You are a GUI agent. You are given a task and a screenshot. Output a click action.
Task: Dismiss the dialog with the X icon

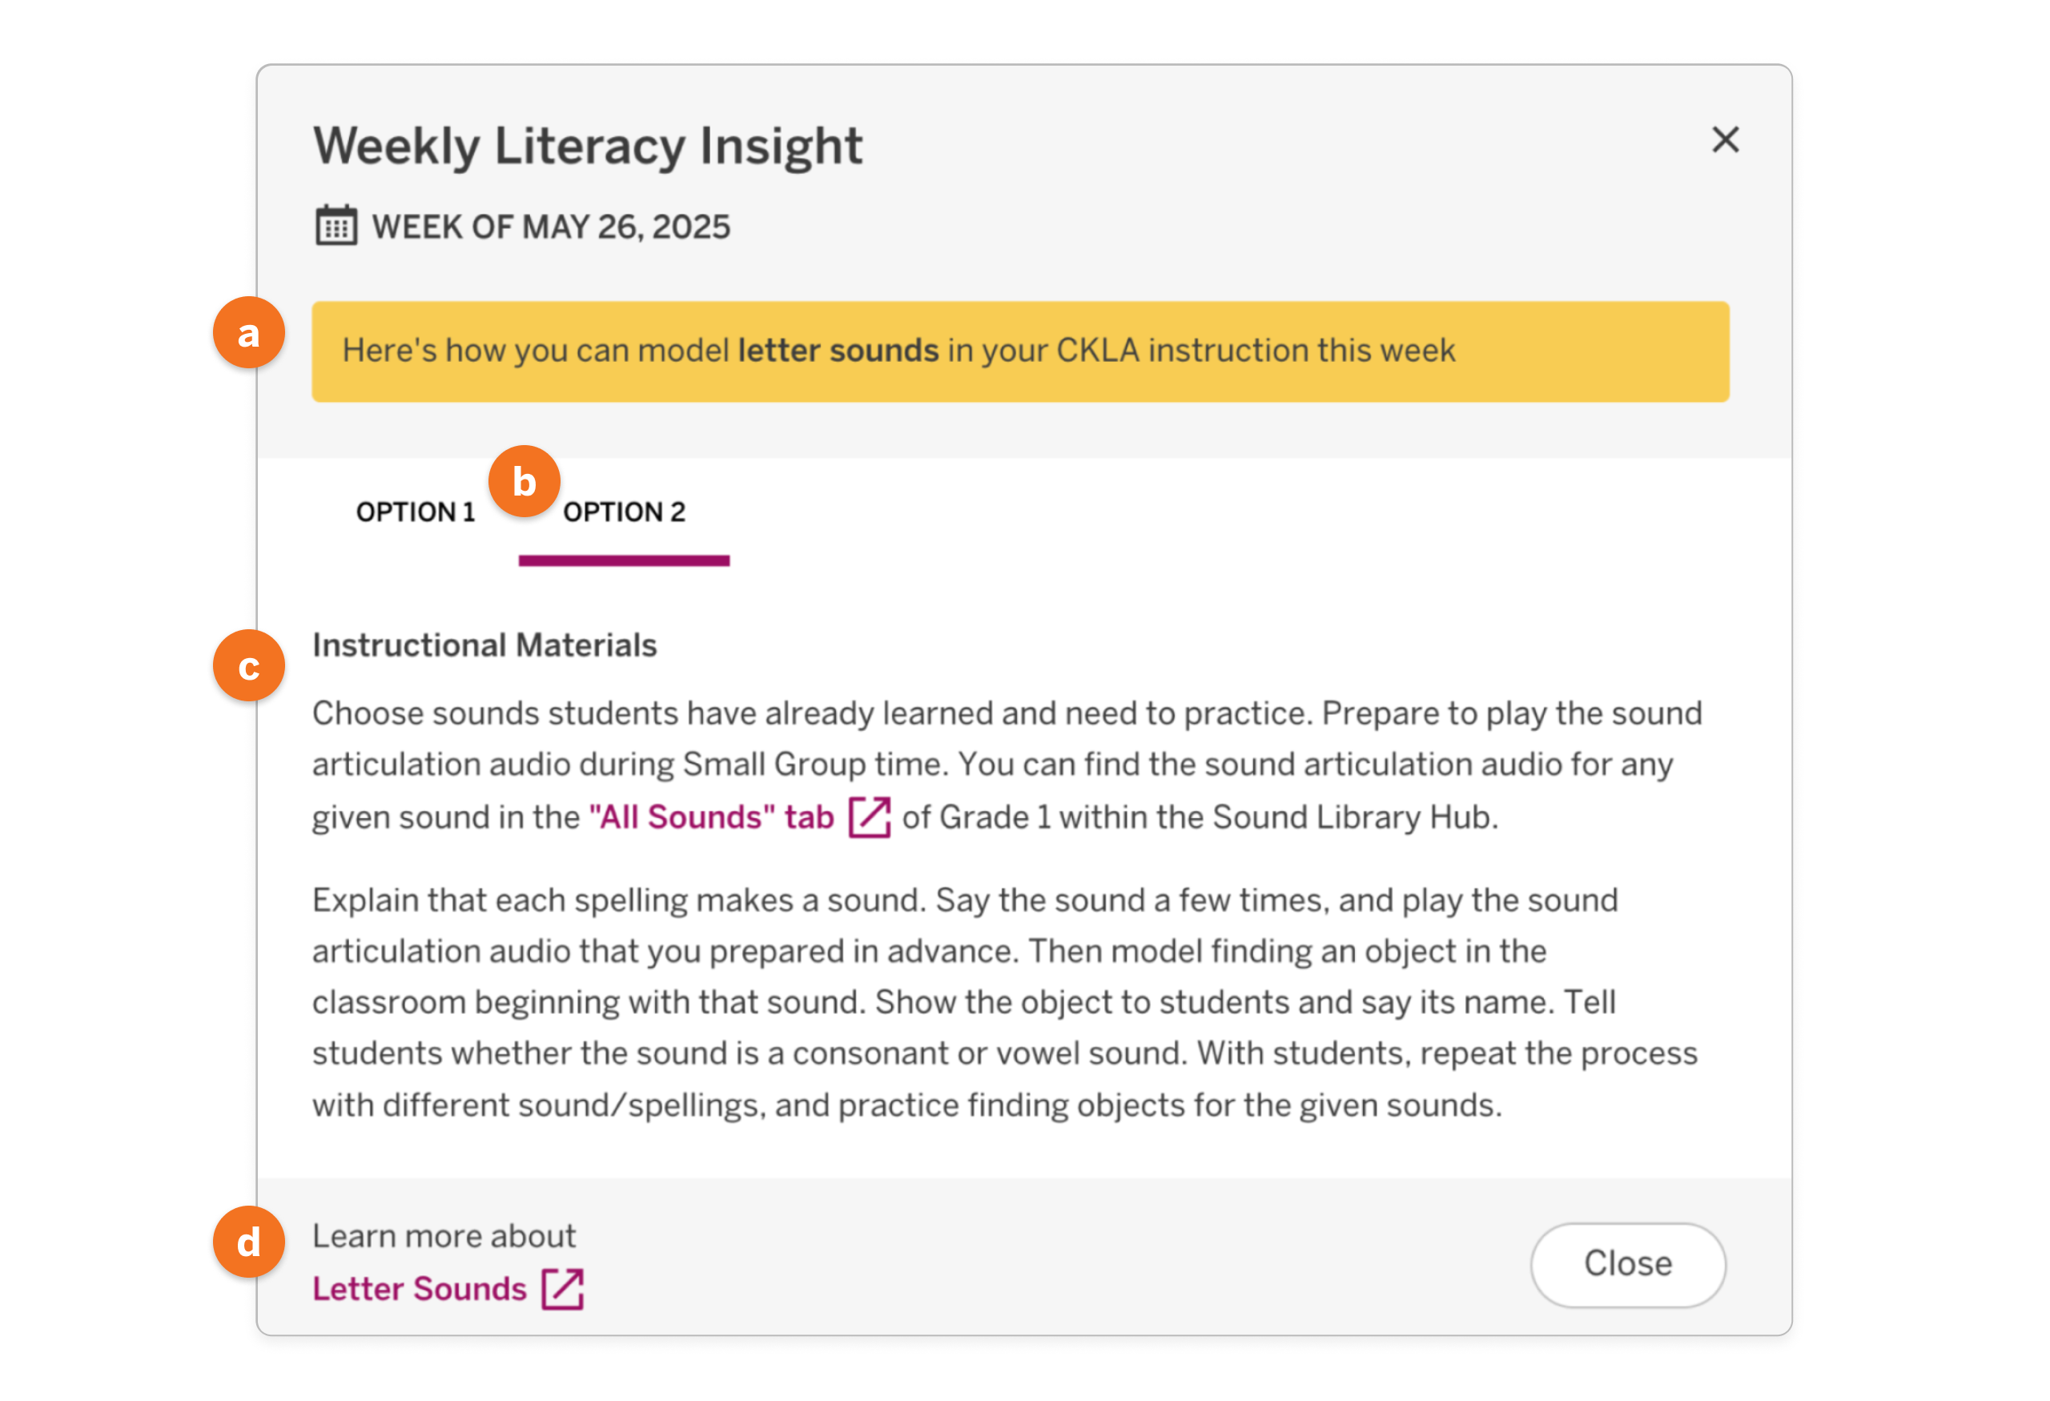[1725, 139]
